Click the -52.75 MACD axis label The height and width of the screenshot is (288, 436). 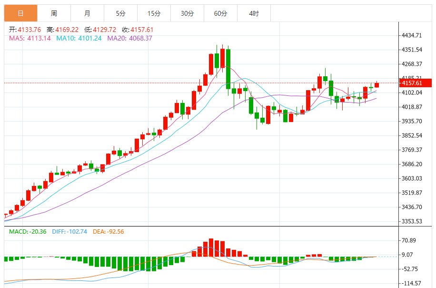point(409,269)
